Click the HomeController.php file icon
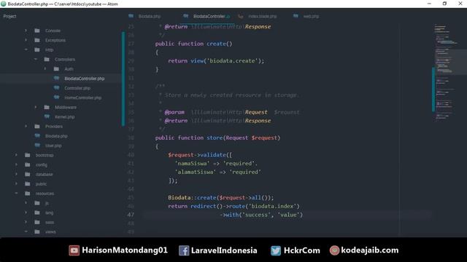Viewport: 467px width, 262px height. (56, 98)
